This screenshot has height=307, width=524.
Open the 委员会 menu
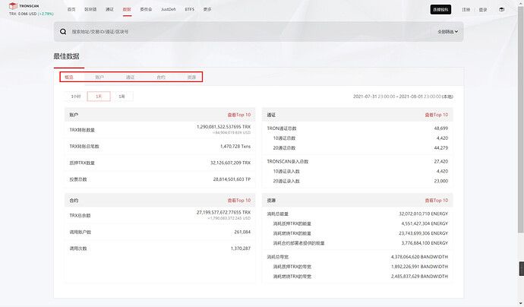point(146,9)
